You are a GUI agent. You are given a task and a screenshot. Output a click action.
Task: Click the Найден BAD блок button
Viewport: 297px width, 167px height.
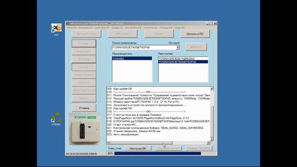coord(84,90)
